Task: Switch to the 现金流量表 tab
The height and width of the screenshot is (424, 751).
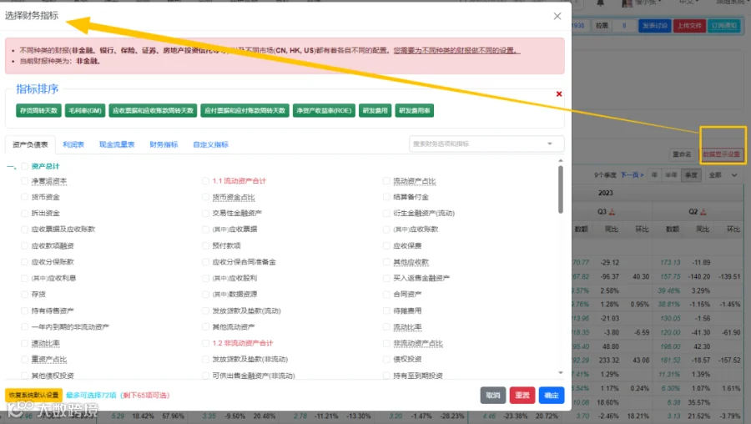Action: click(x=117, y=144)
